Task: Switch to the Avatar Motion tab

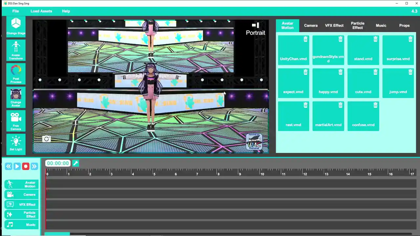Action: tap(287, 26)
